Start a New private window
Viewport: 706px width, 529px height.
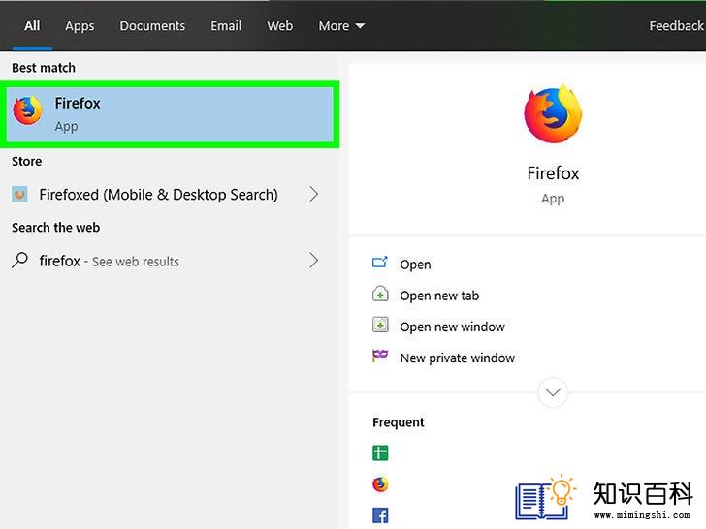[458, 358]
